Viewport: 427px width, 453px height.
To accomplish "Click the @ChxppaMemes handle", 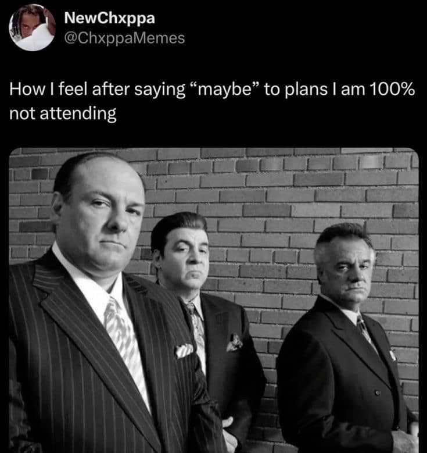I will [x=127, y=38].
